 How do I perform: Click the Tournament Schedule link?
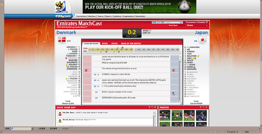[195, 22]
